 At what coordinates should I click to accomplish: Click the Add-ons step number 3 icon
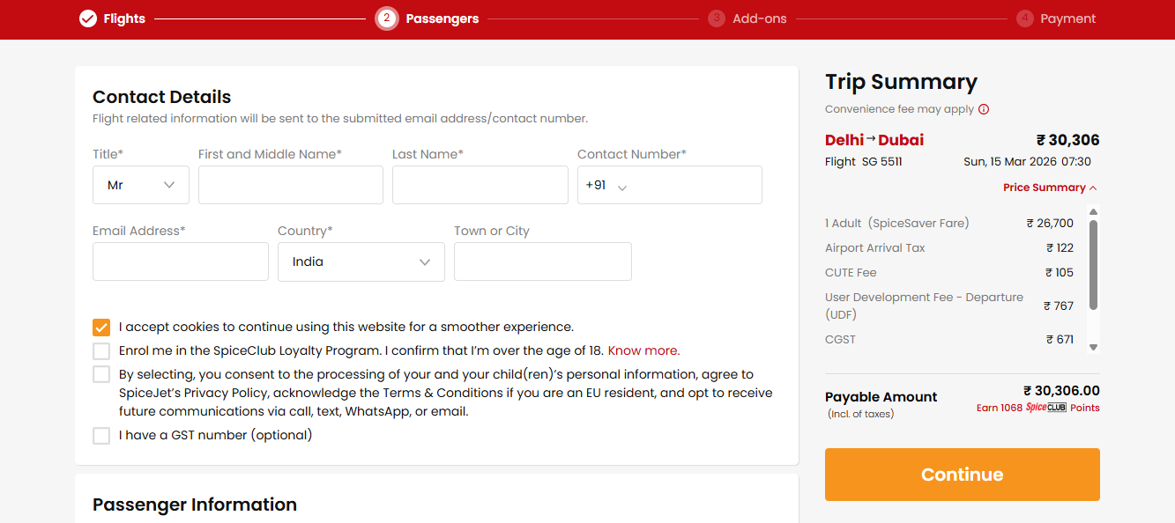717,18
